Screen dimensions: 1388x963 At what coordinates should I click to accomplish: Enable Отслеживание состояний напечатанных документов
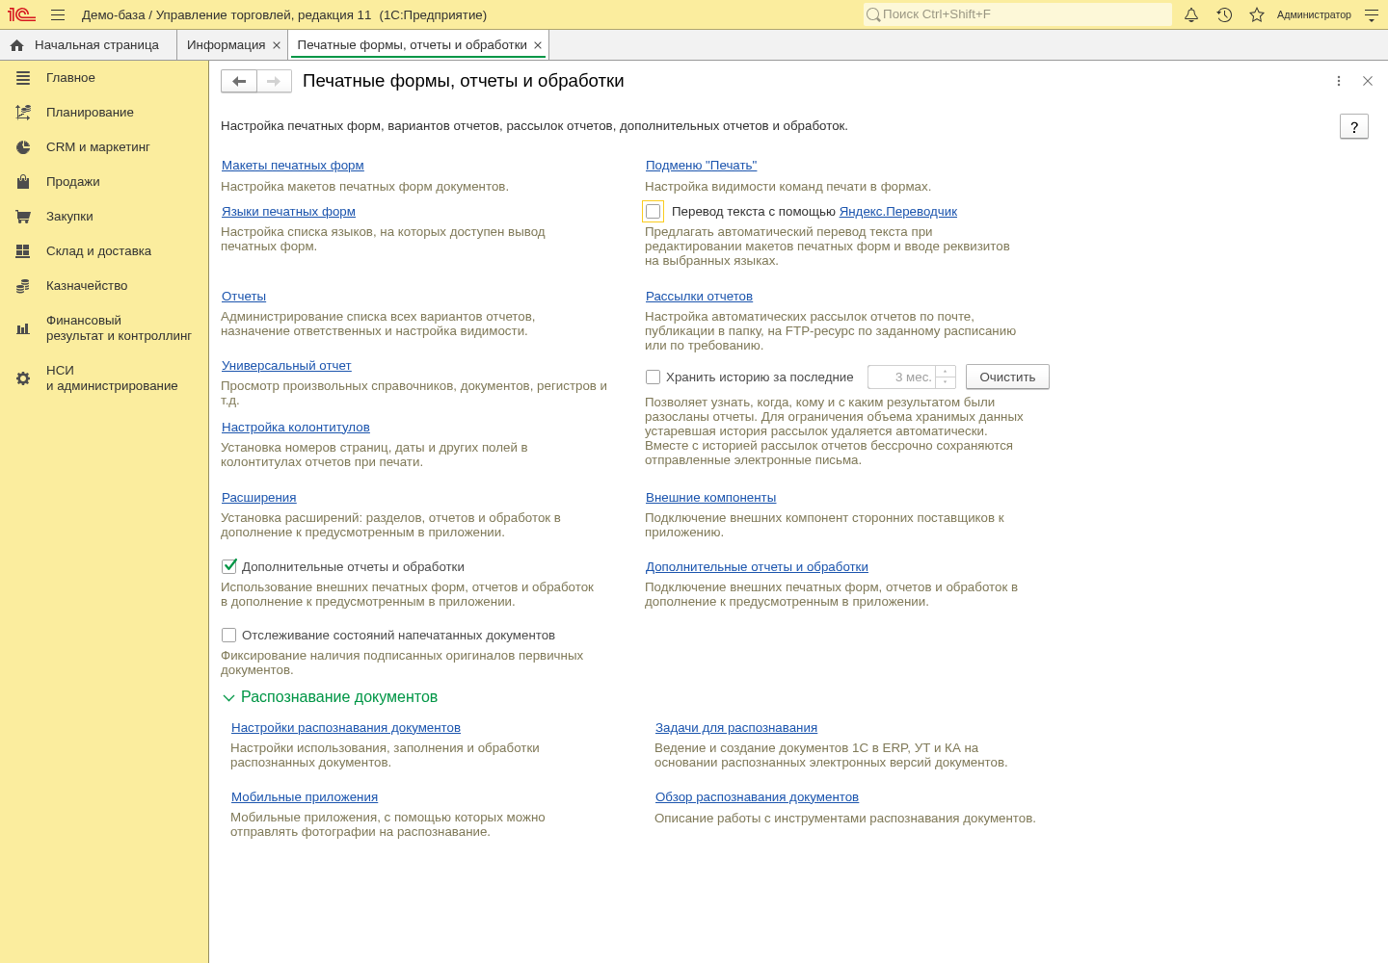point(229,636)
